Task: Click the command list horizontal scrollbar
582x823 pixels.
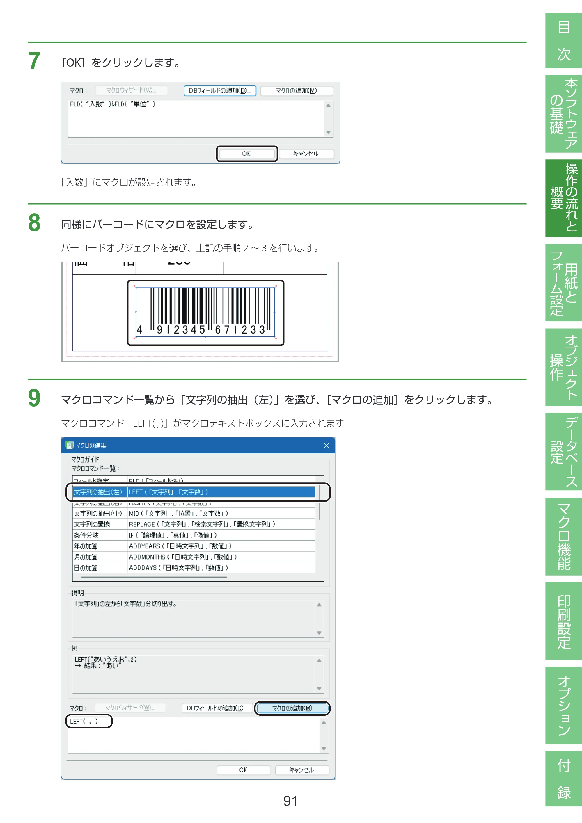Action: click(x=154, y=577)
